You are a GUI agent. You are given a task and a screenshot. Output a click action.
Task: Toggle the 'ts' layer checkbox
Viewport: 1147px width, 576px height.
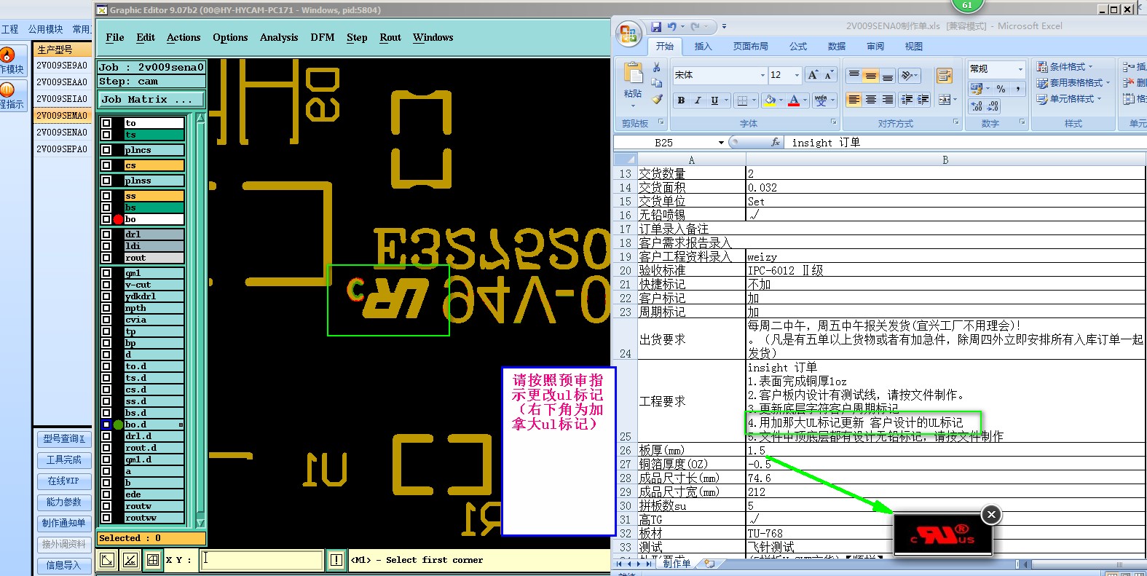[106, 135]
